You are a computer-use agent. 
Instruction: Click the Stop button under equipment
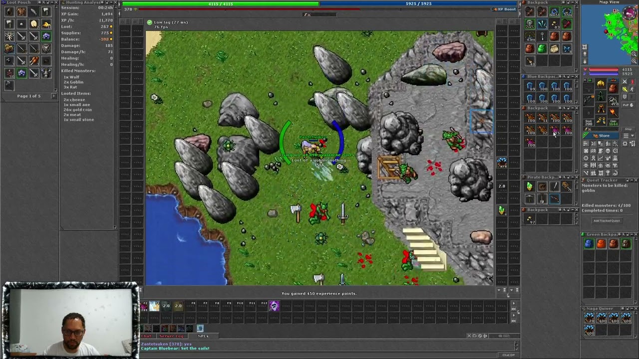[x=628, y=129]
